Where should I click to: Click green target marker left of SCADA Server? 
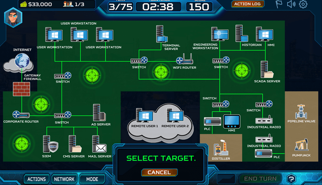242,70
